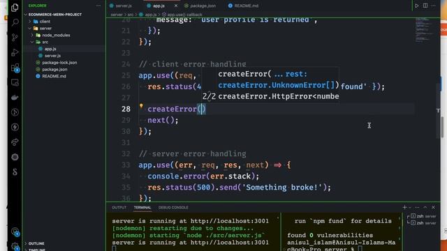Close the terminal panel

pyautogui.click(x=433, y=208)
